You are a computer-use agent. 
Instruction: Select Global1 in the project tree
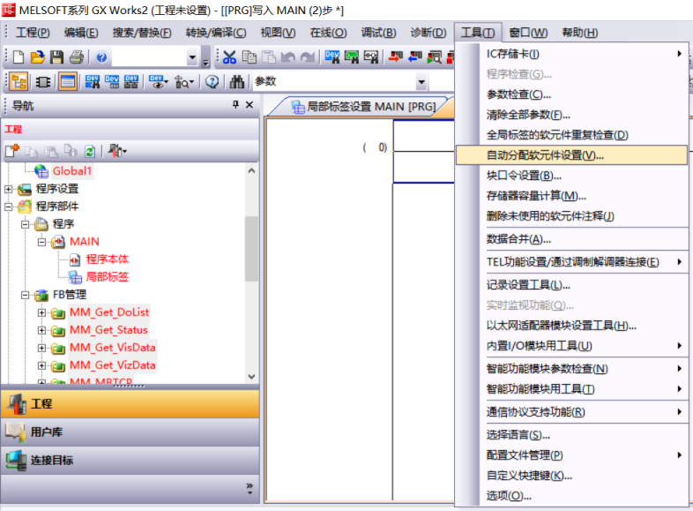pyautogui.click(x=72, y=171)
